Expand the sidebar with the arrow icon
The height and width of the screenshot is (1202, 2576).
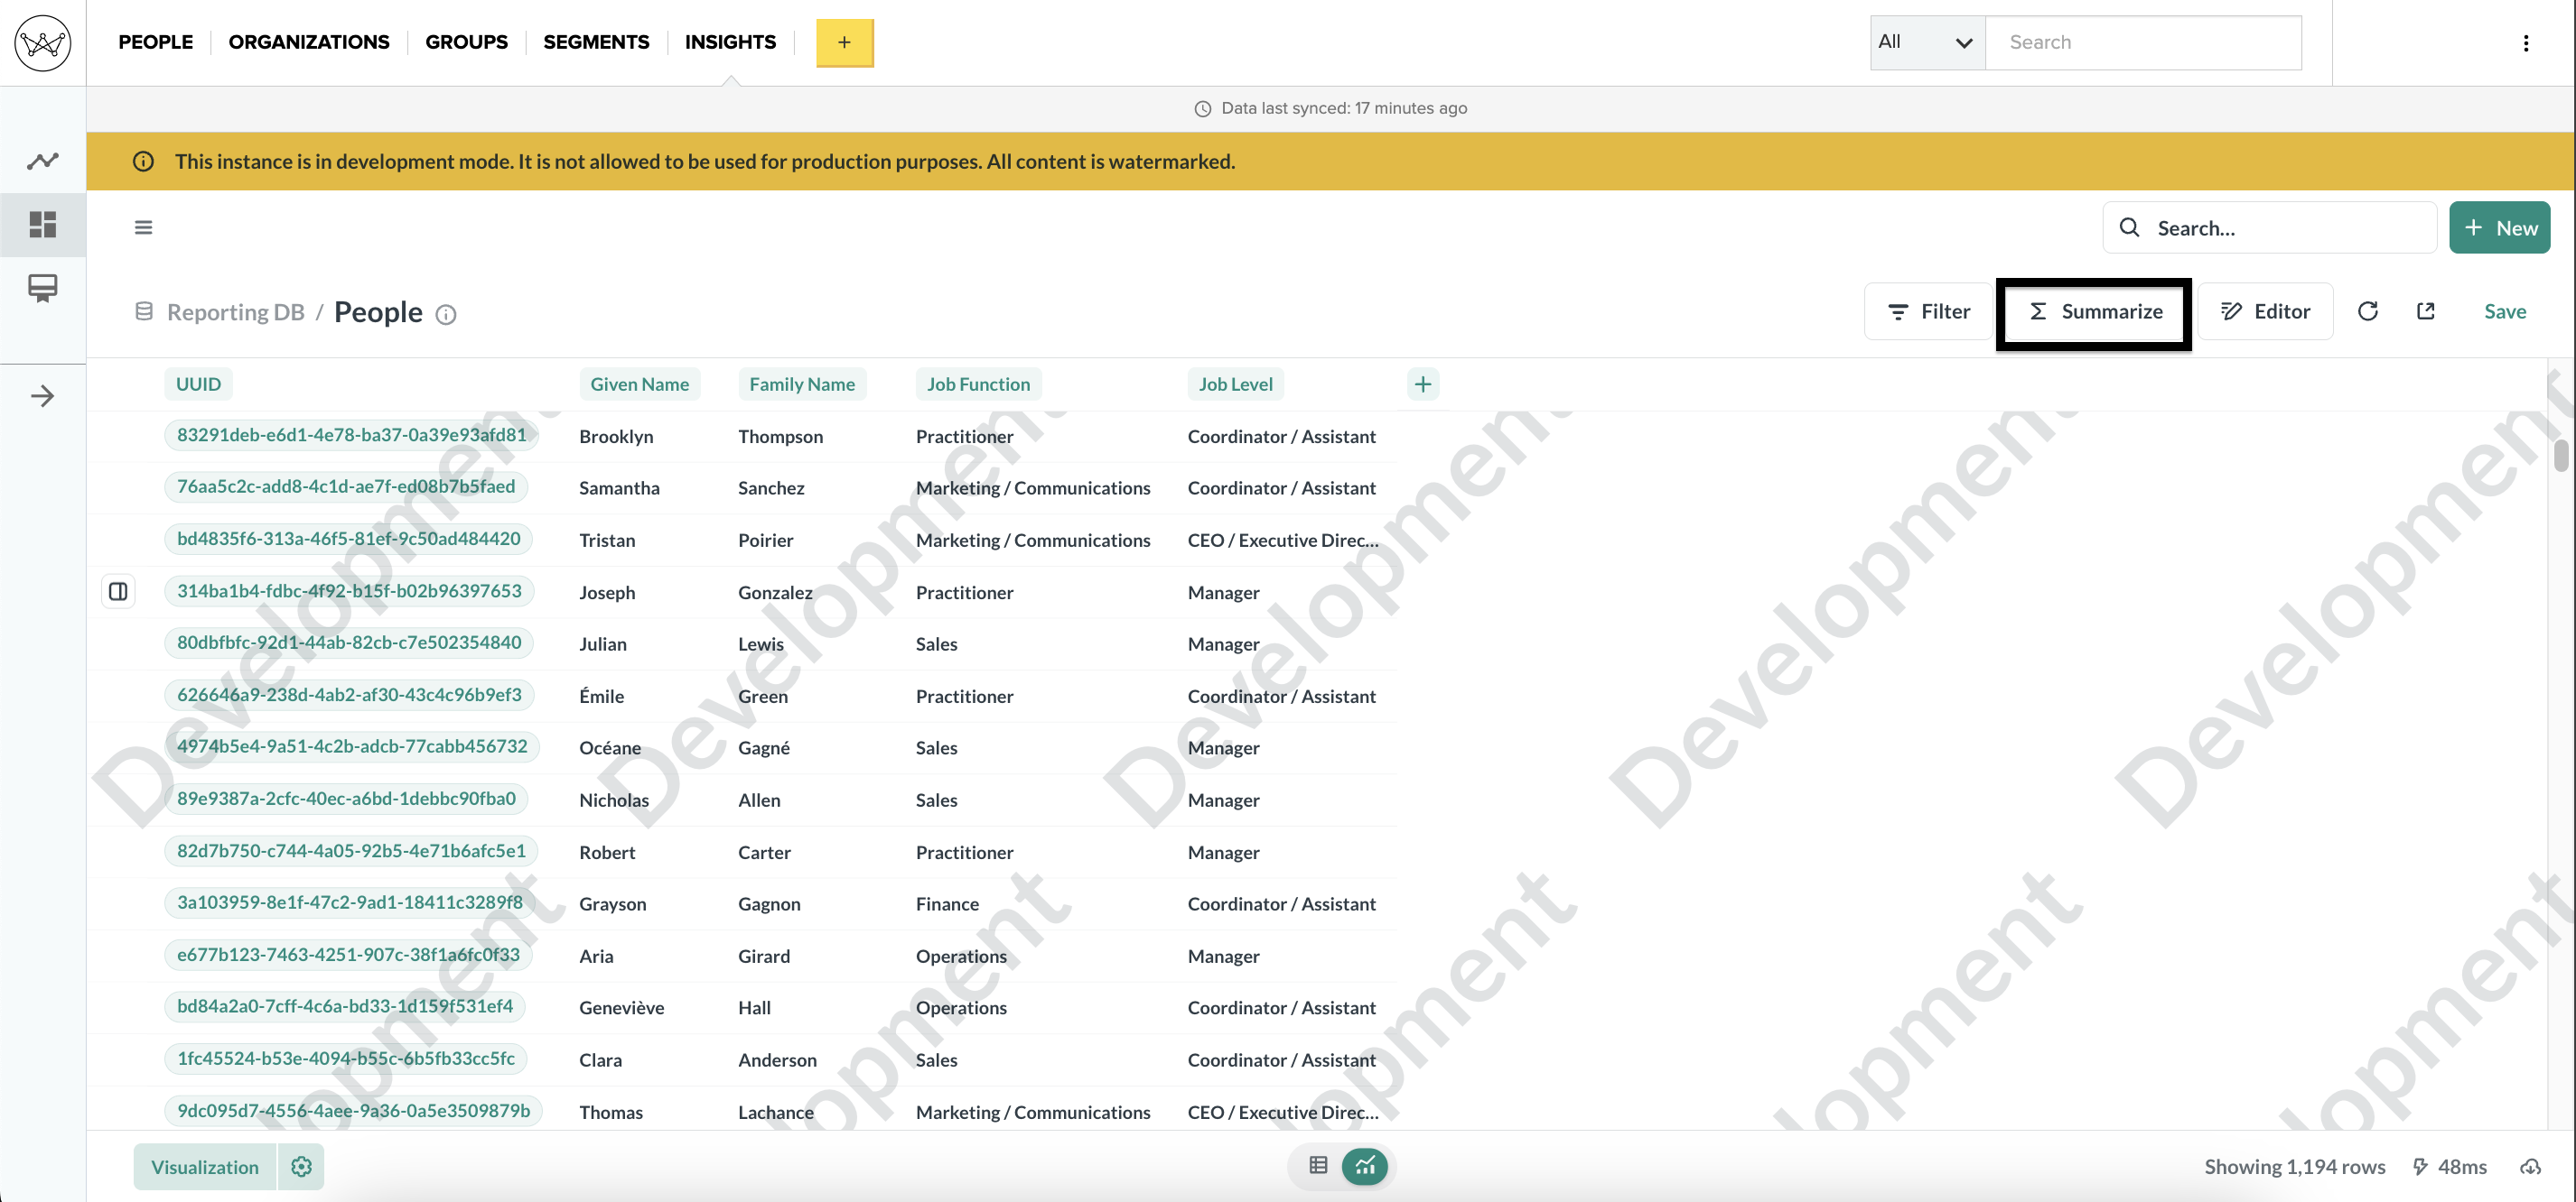point(43,397)
